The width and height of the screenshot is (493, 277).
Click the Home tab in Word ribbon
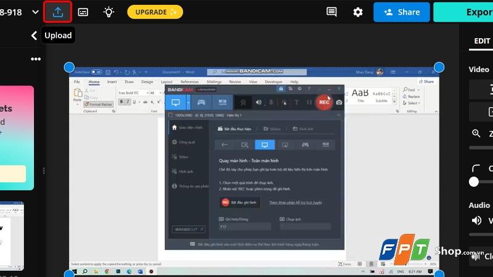click(94, 82)
